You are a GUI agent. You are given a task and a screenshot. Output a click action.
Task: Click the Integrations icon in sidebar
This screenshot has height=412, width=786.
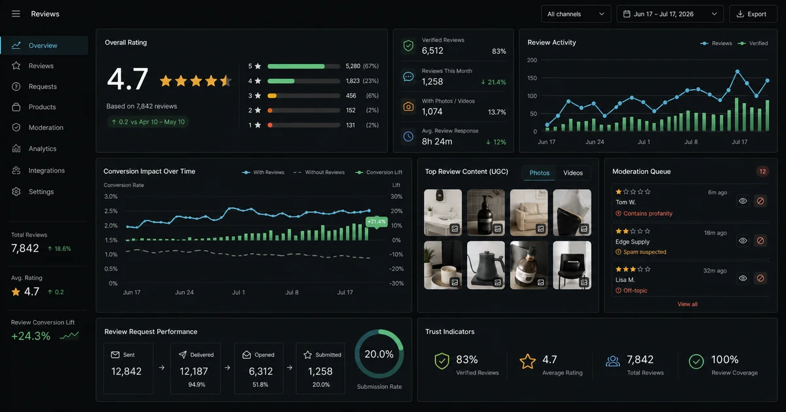tap(16, 170)
